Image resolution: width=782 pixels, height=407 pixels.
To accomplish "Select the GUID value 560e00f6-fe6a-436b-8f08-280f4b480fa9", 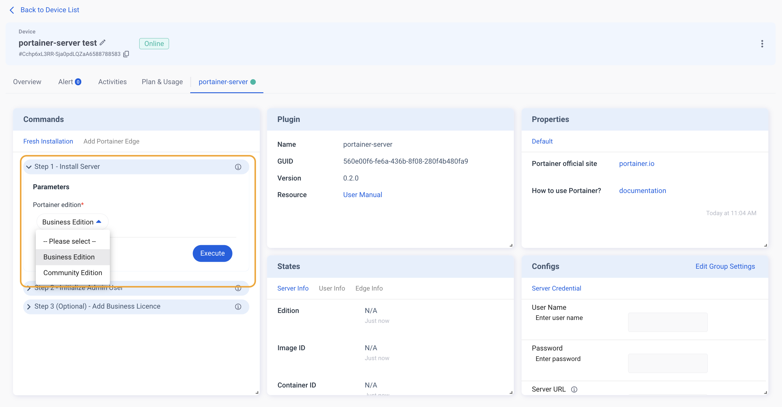I will [405, 161].
